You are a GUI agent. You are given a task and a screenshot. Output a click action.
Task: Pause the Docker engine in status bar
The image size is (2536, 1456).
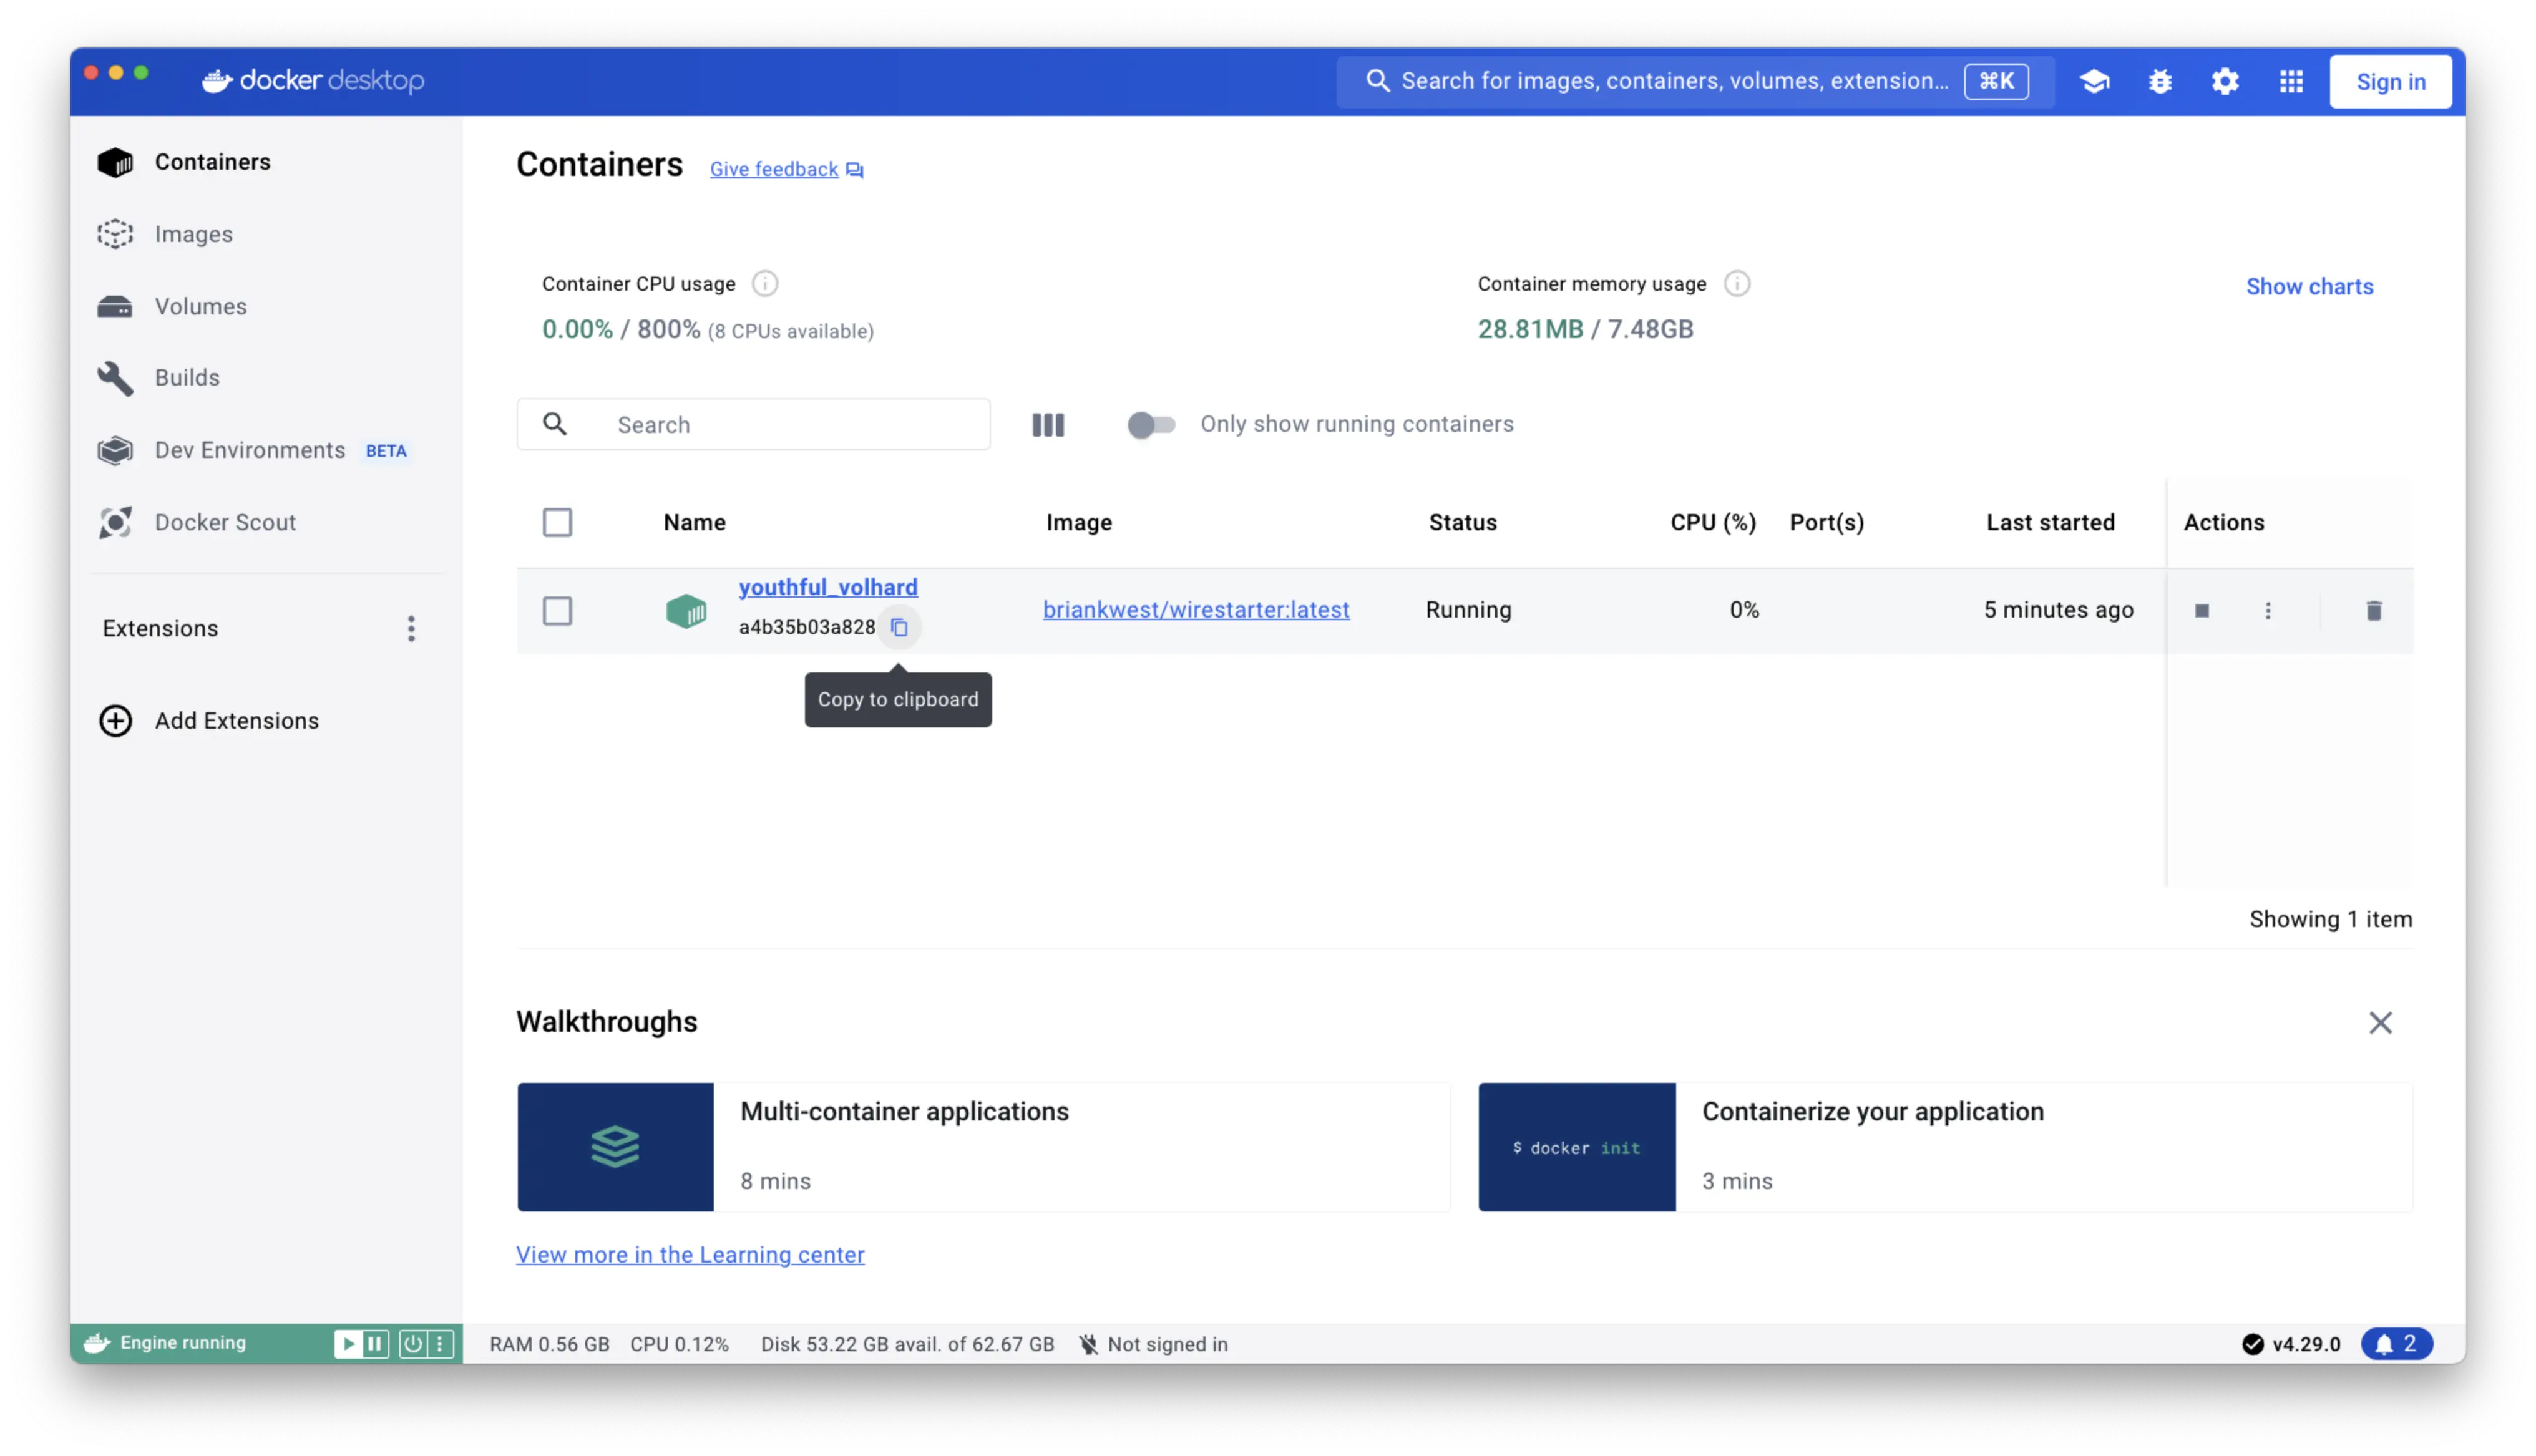(x=375, y=1343)
